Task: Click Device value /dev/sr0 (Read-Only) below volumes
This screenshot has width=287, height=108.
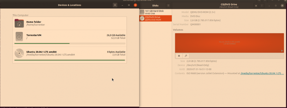Action: [x=197, y=65]
